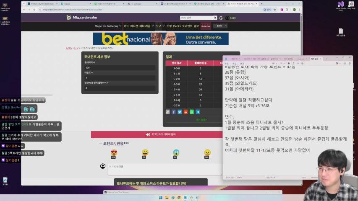Open Recycle Bin desktop icon
This screenshot has width=358, height=201.
click(x=5, y=181)
